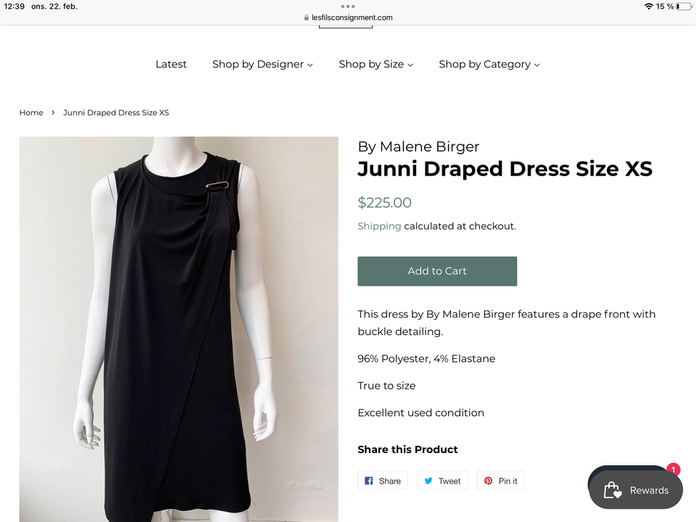This screenshot has height=522, width=696.
Task: Pin this product on Pinterest
Action: [x=501, y=481]
